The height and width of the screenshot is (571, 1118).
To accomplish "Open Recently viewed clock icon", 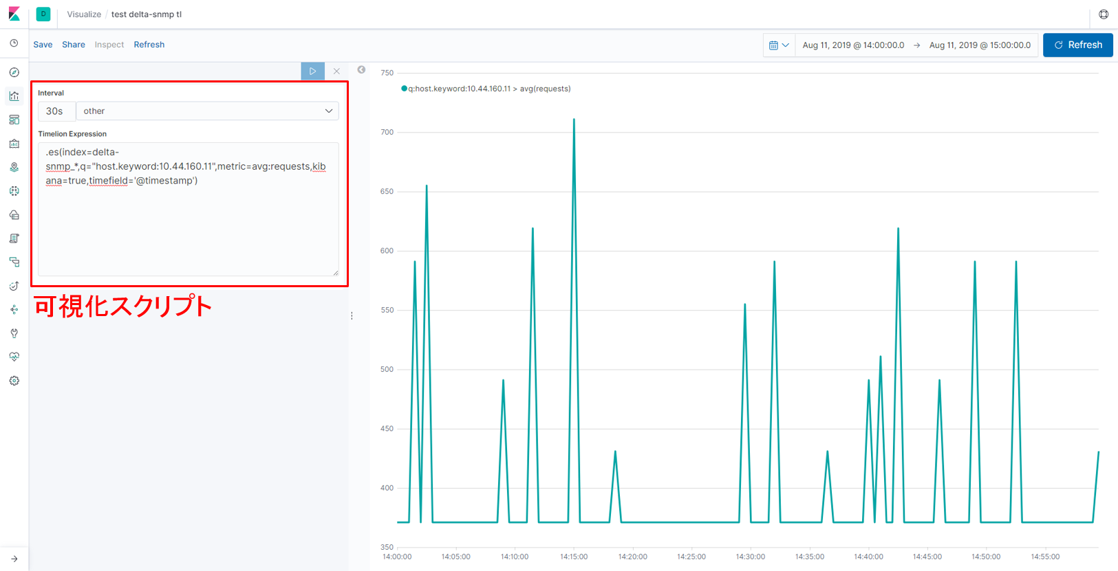I will click(14, 43).
